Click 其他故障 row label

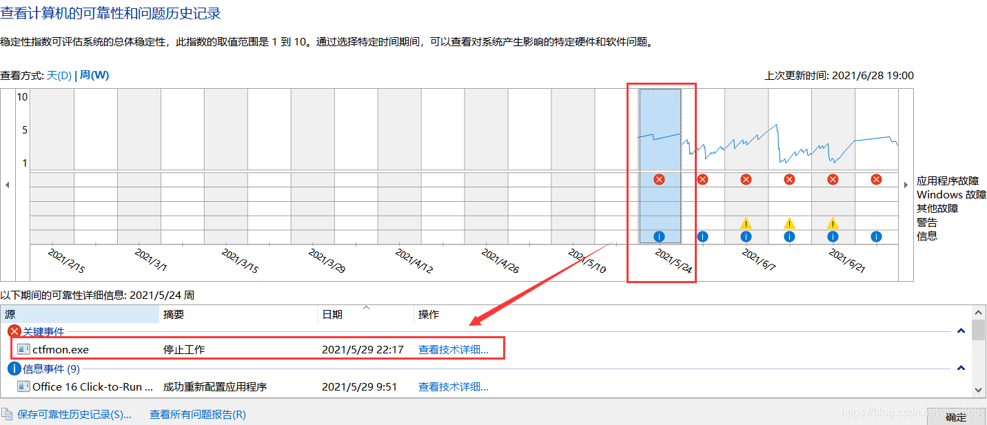tap(937, 209)
